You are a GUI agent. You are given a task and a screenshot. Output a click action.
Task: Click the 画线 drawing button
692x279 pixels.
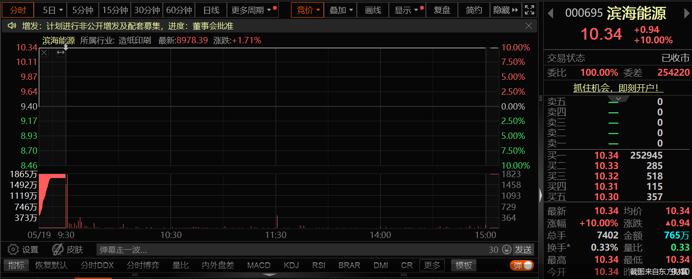373,10
